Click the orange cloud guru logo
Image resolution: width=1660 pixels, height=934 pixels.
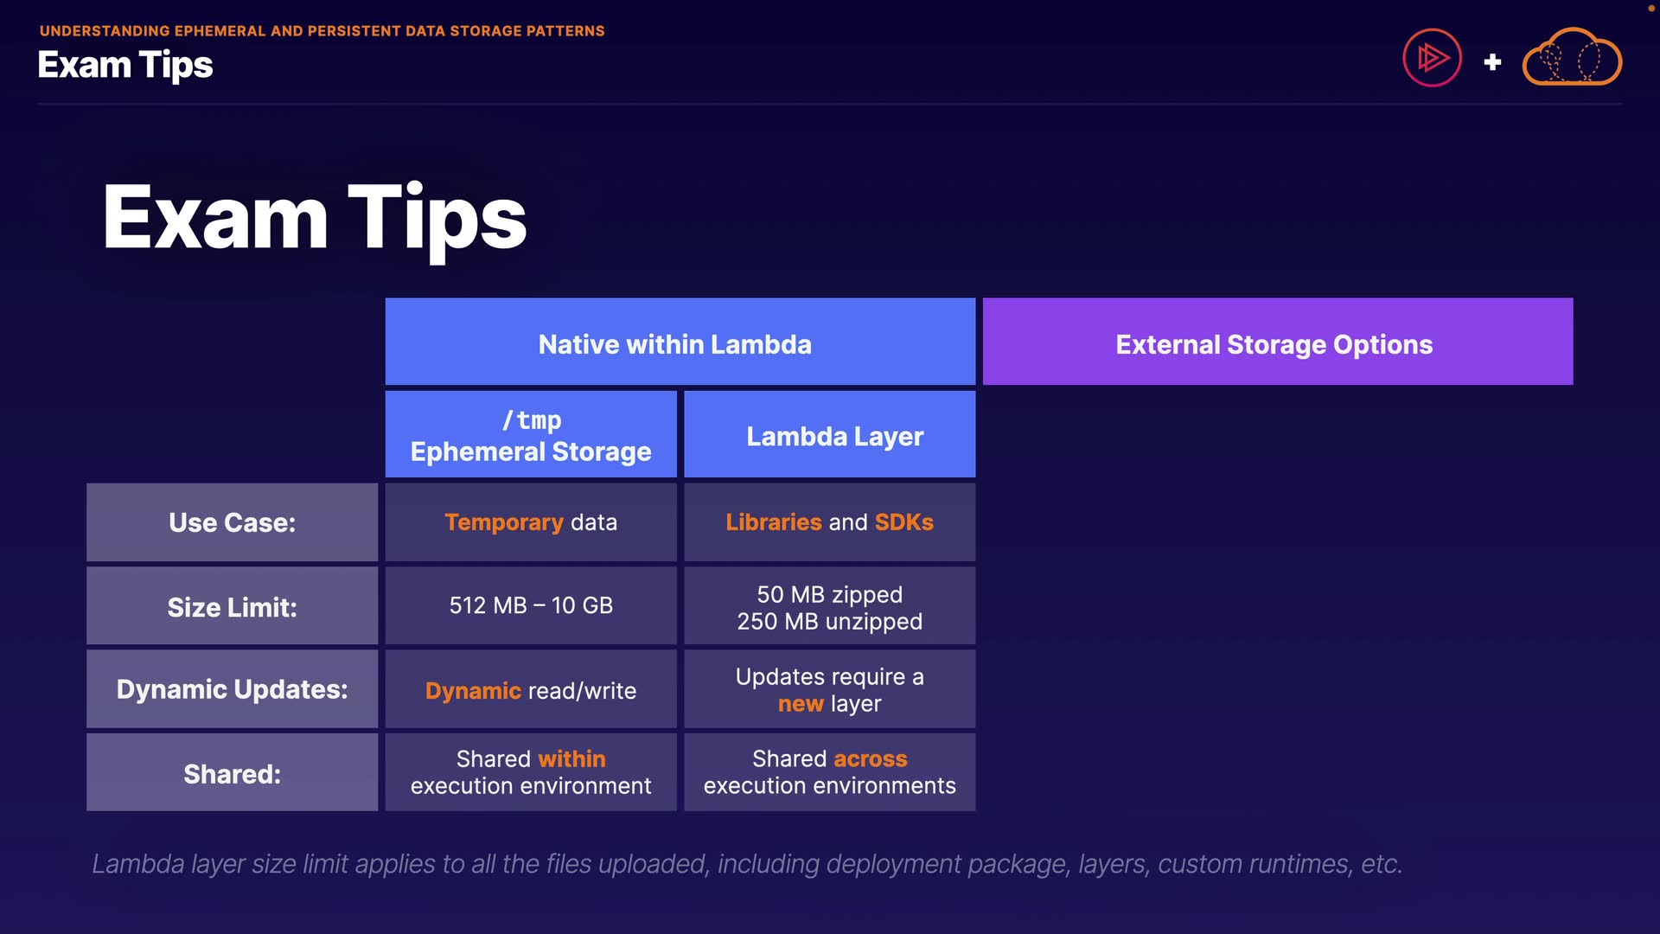tap(1572, 59)
